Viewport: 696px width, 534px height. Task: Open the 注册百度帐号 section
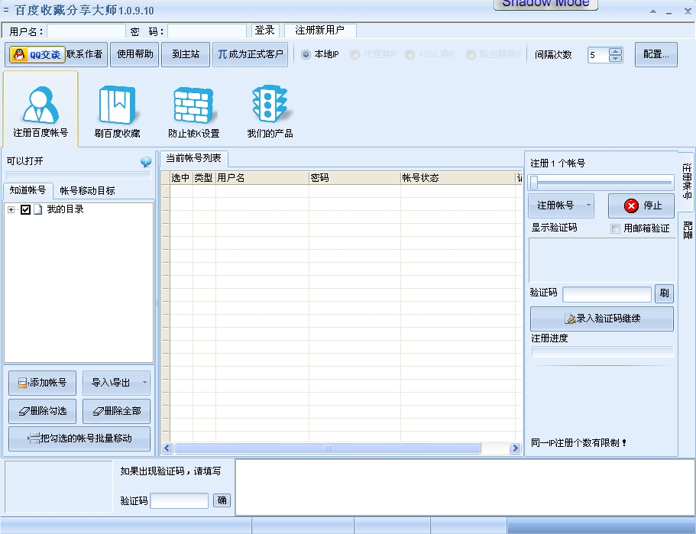(40, 109)
